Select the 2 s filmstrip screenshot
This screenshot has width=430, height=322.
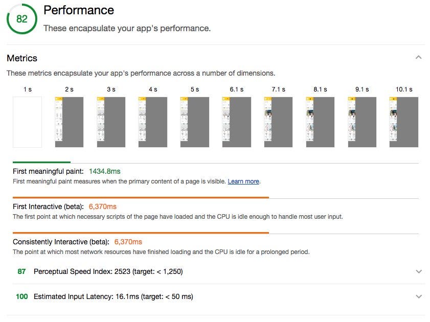69,122
